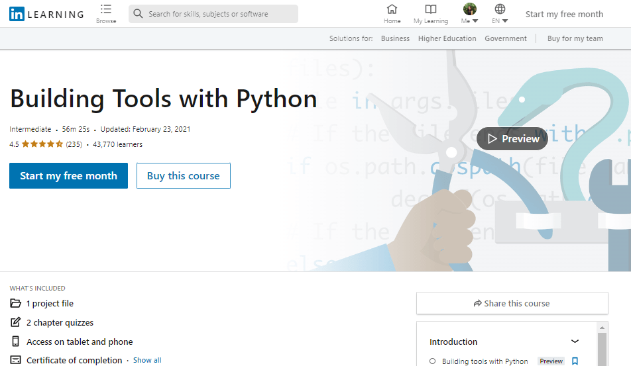Click 'Access on tablet and phone' text
This screenshot has height=366, width=631.
(80, 342)
